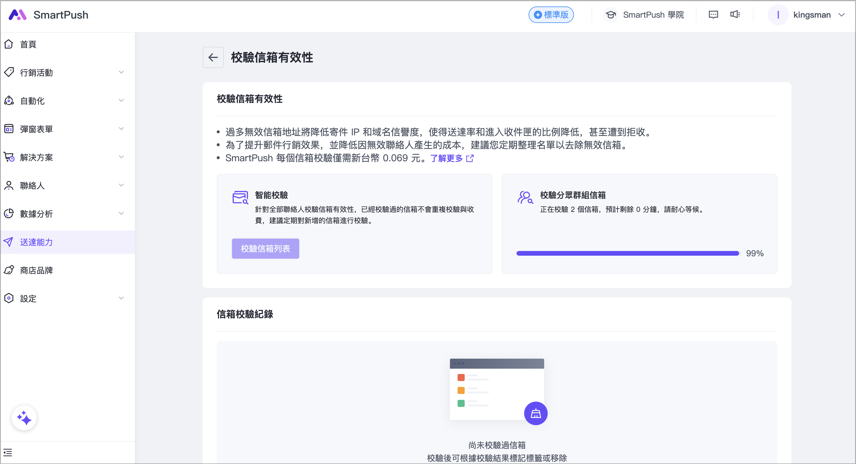The image size is (856, 464).
Task: Click the SmartPush 學院 graduation cap icon
Action: (610, 15)
